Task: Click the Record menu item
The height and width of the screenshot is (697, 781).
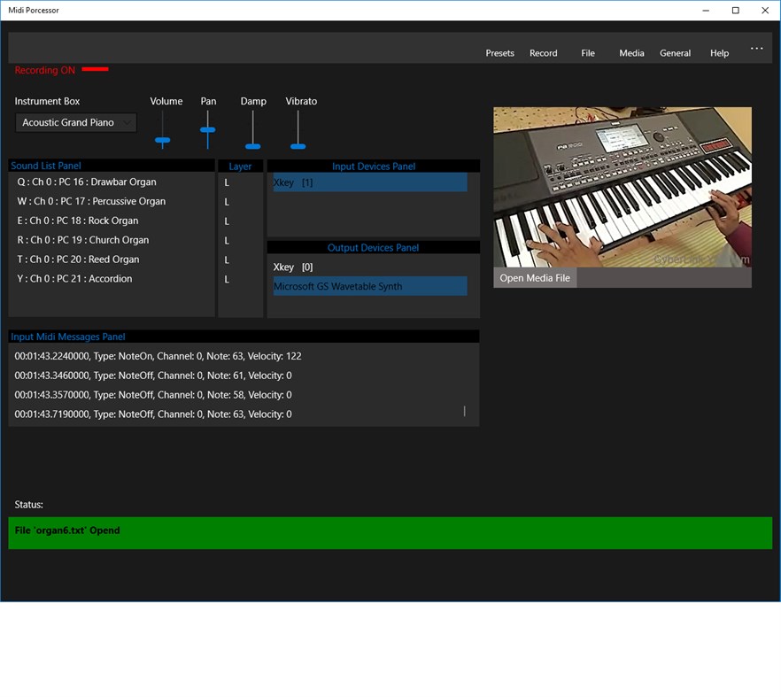Action: point(543,53)
